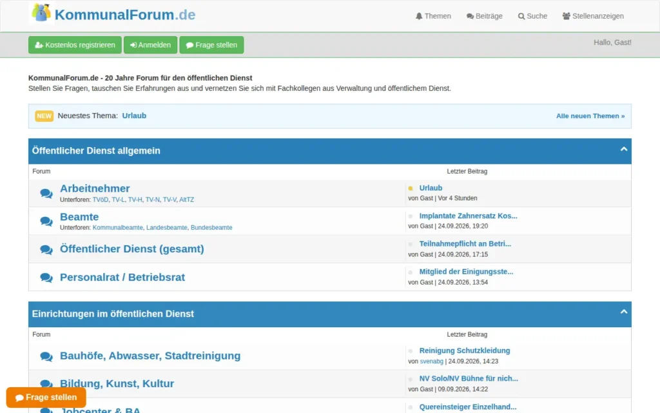
Task: Open the Kommunalbeamte subforum link
Action: coord(117,228)
